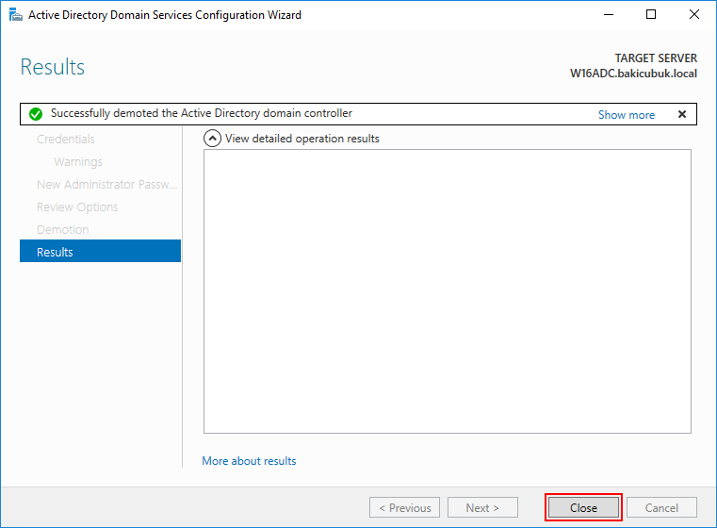Dismiss the success notification with its X
This screenshot has width=717, height=528.
[682, 114]
